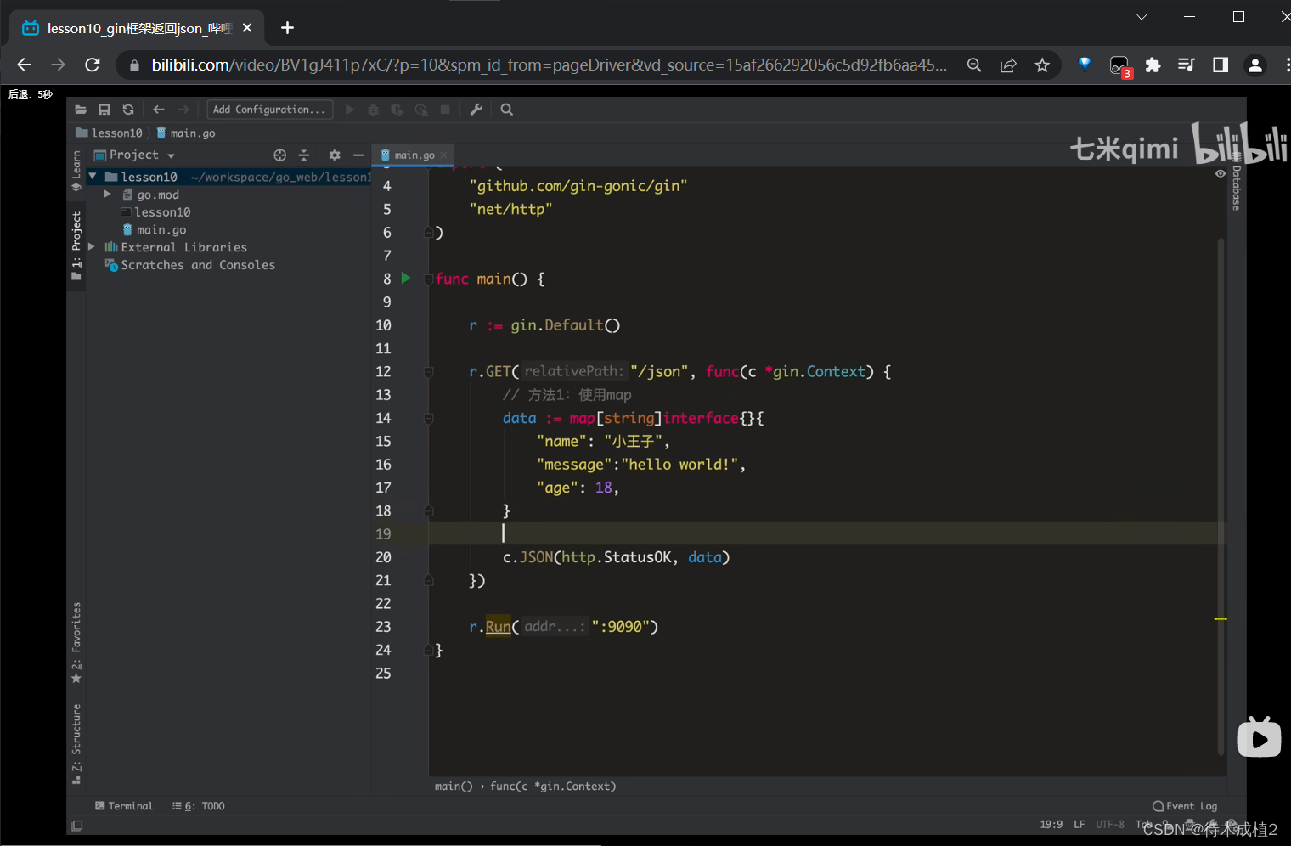Image resolution: width=1291 pixels, height=846 pixels.
Task: Bookmark this page with star icon
Action: pos(1042,65)
